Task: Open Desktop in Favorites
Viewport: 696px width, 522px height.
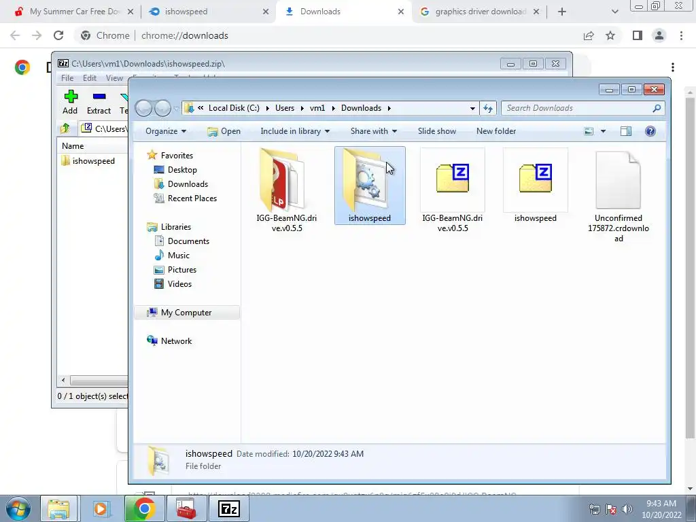Action: pos(182,169)
